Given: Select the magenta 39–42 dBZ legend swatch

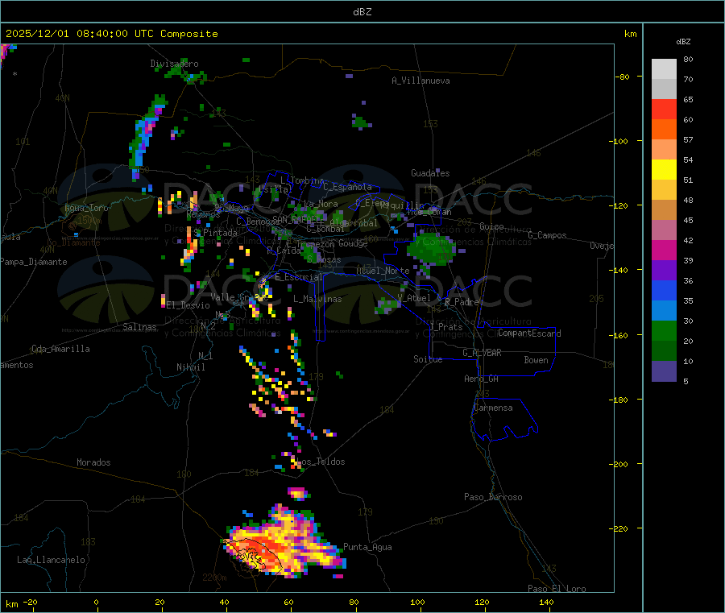Looking at the screenshot, I should click(664, 250).
